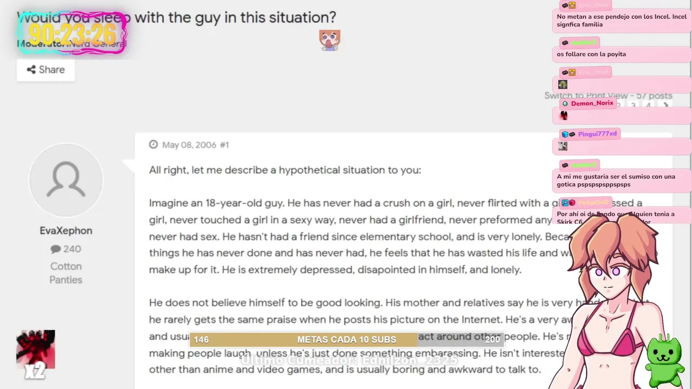
Task: Go to page 4 of the thread
Action: point(648,106)
